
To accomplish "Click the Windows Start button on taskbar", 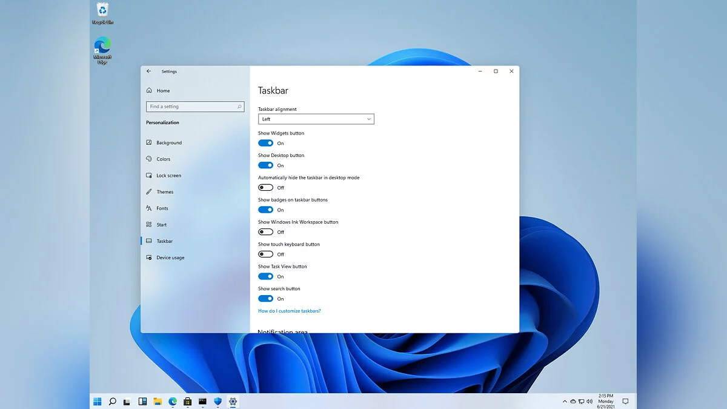I will [97, 401].
